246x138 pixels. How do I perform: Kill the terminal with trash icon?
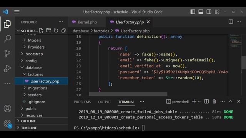coord(214,101)
